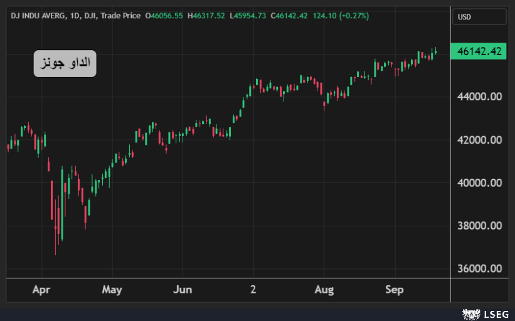Click the 40000.00 price axis label

click(480, 182)
